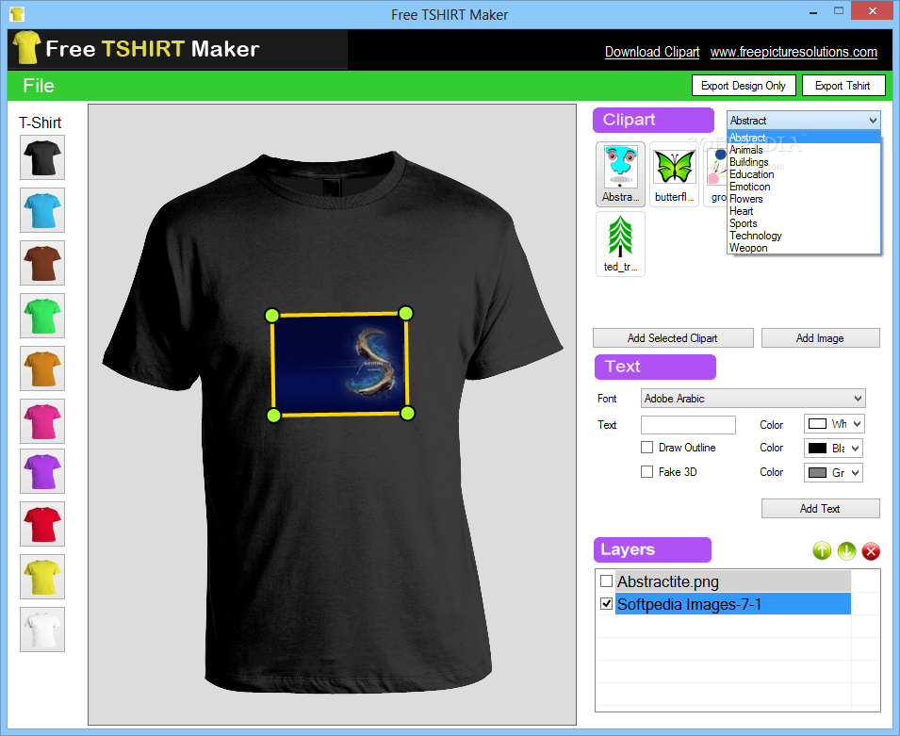Image resolution: width=900 pixels, height=736 pixels.
Task: Delete layer with red X icon
Action: click(871, 551)
